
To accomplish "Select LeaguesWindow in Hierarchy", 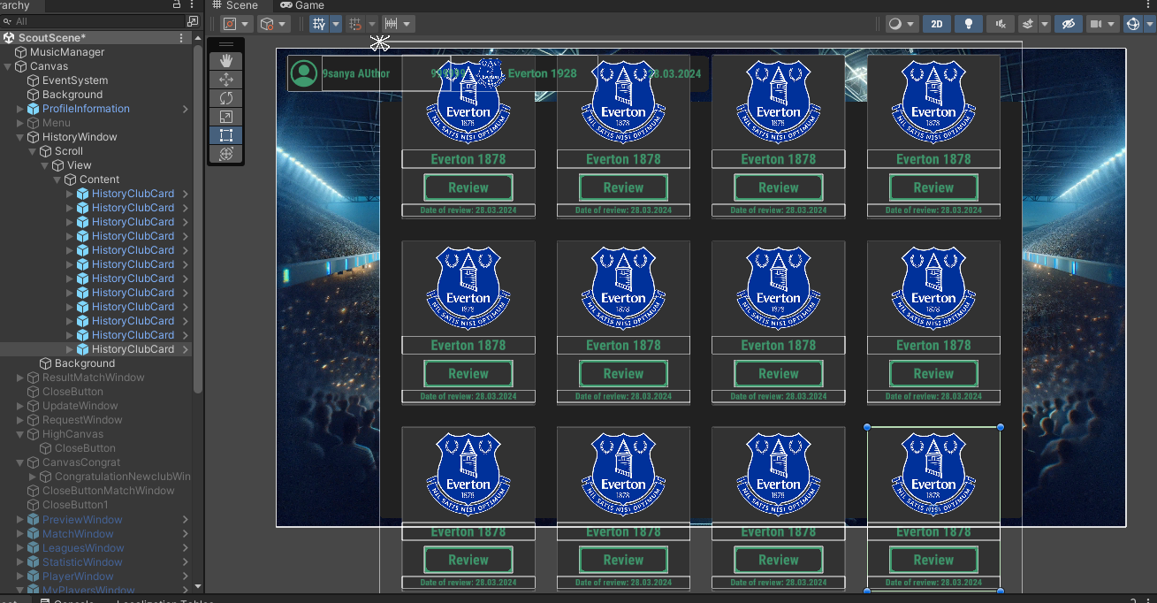I will click(83, 548).
